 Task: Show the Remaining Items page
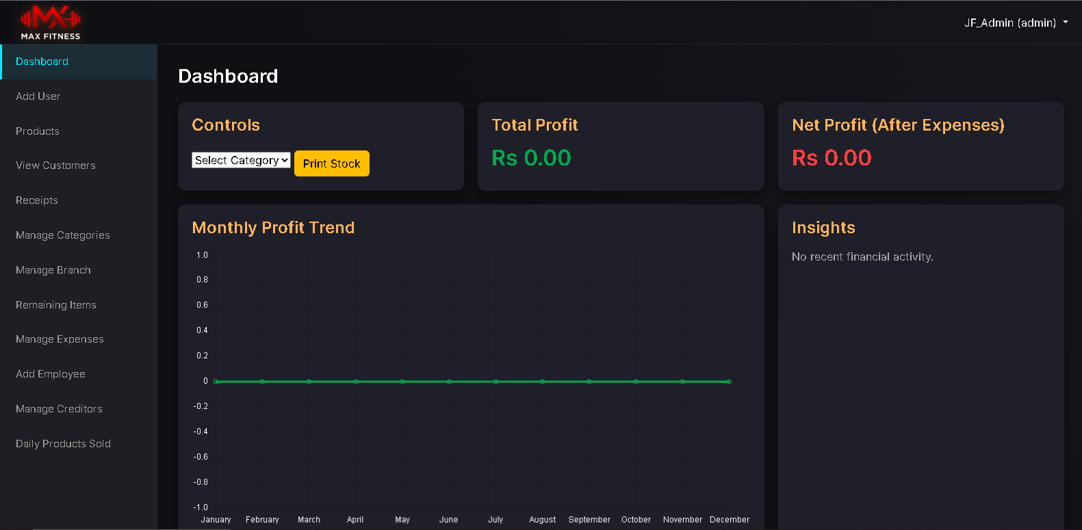[56, 305]
